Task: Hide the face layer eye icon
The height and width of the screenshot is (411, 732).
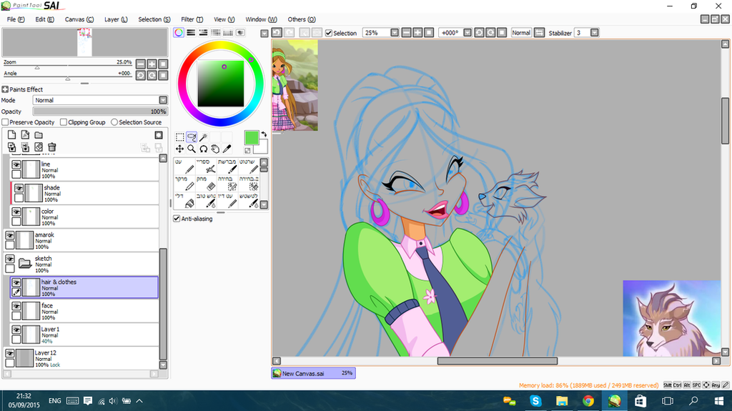Action: (x=16, y=307)
